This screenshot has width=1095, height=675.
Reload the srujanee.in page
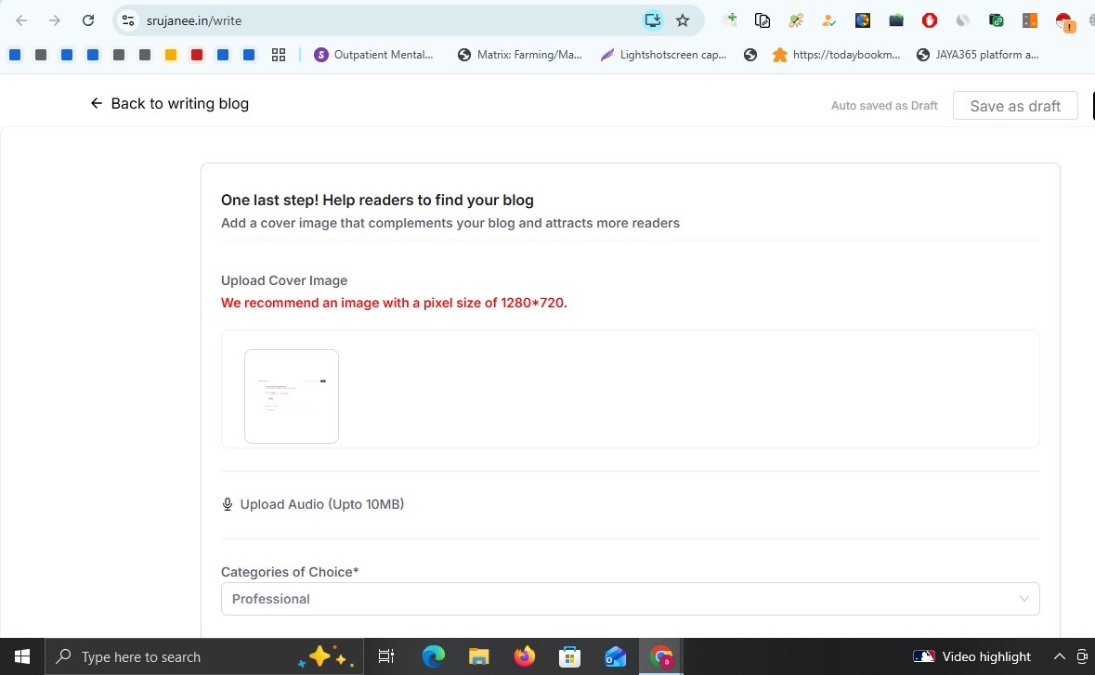tap(88, 20)
